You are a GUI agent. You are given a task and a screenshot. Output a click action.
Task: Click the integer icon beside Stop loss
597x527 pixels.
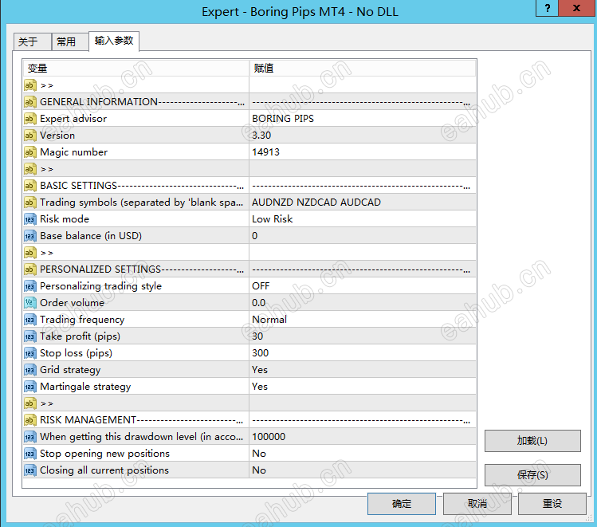point(30,353)
